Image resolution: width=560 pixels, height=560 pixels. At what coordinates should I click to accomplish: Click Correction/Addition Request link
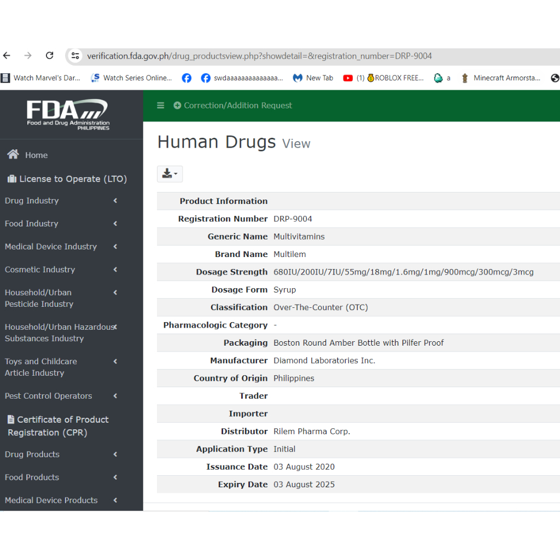(237, 106)
